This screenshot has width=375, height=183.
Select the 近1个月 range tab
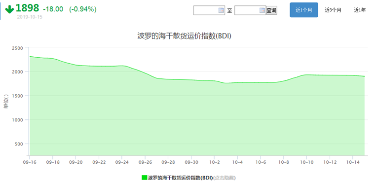pyautogui.click(x=304, y=10)
